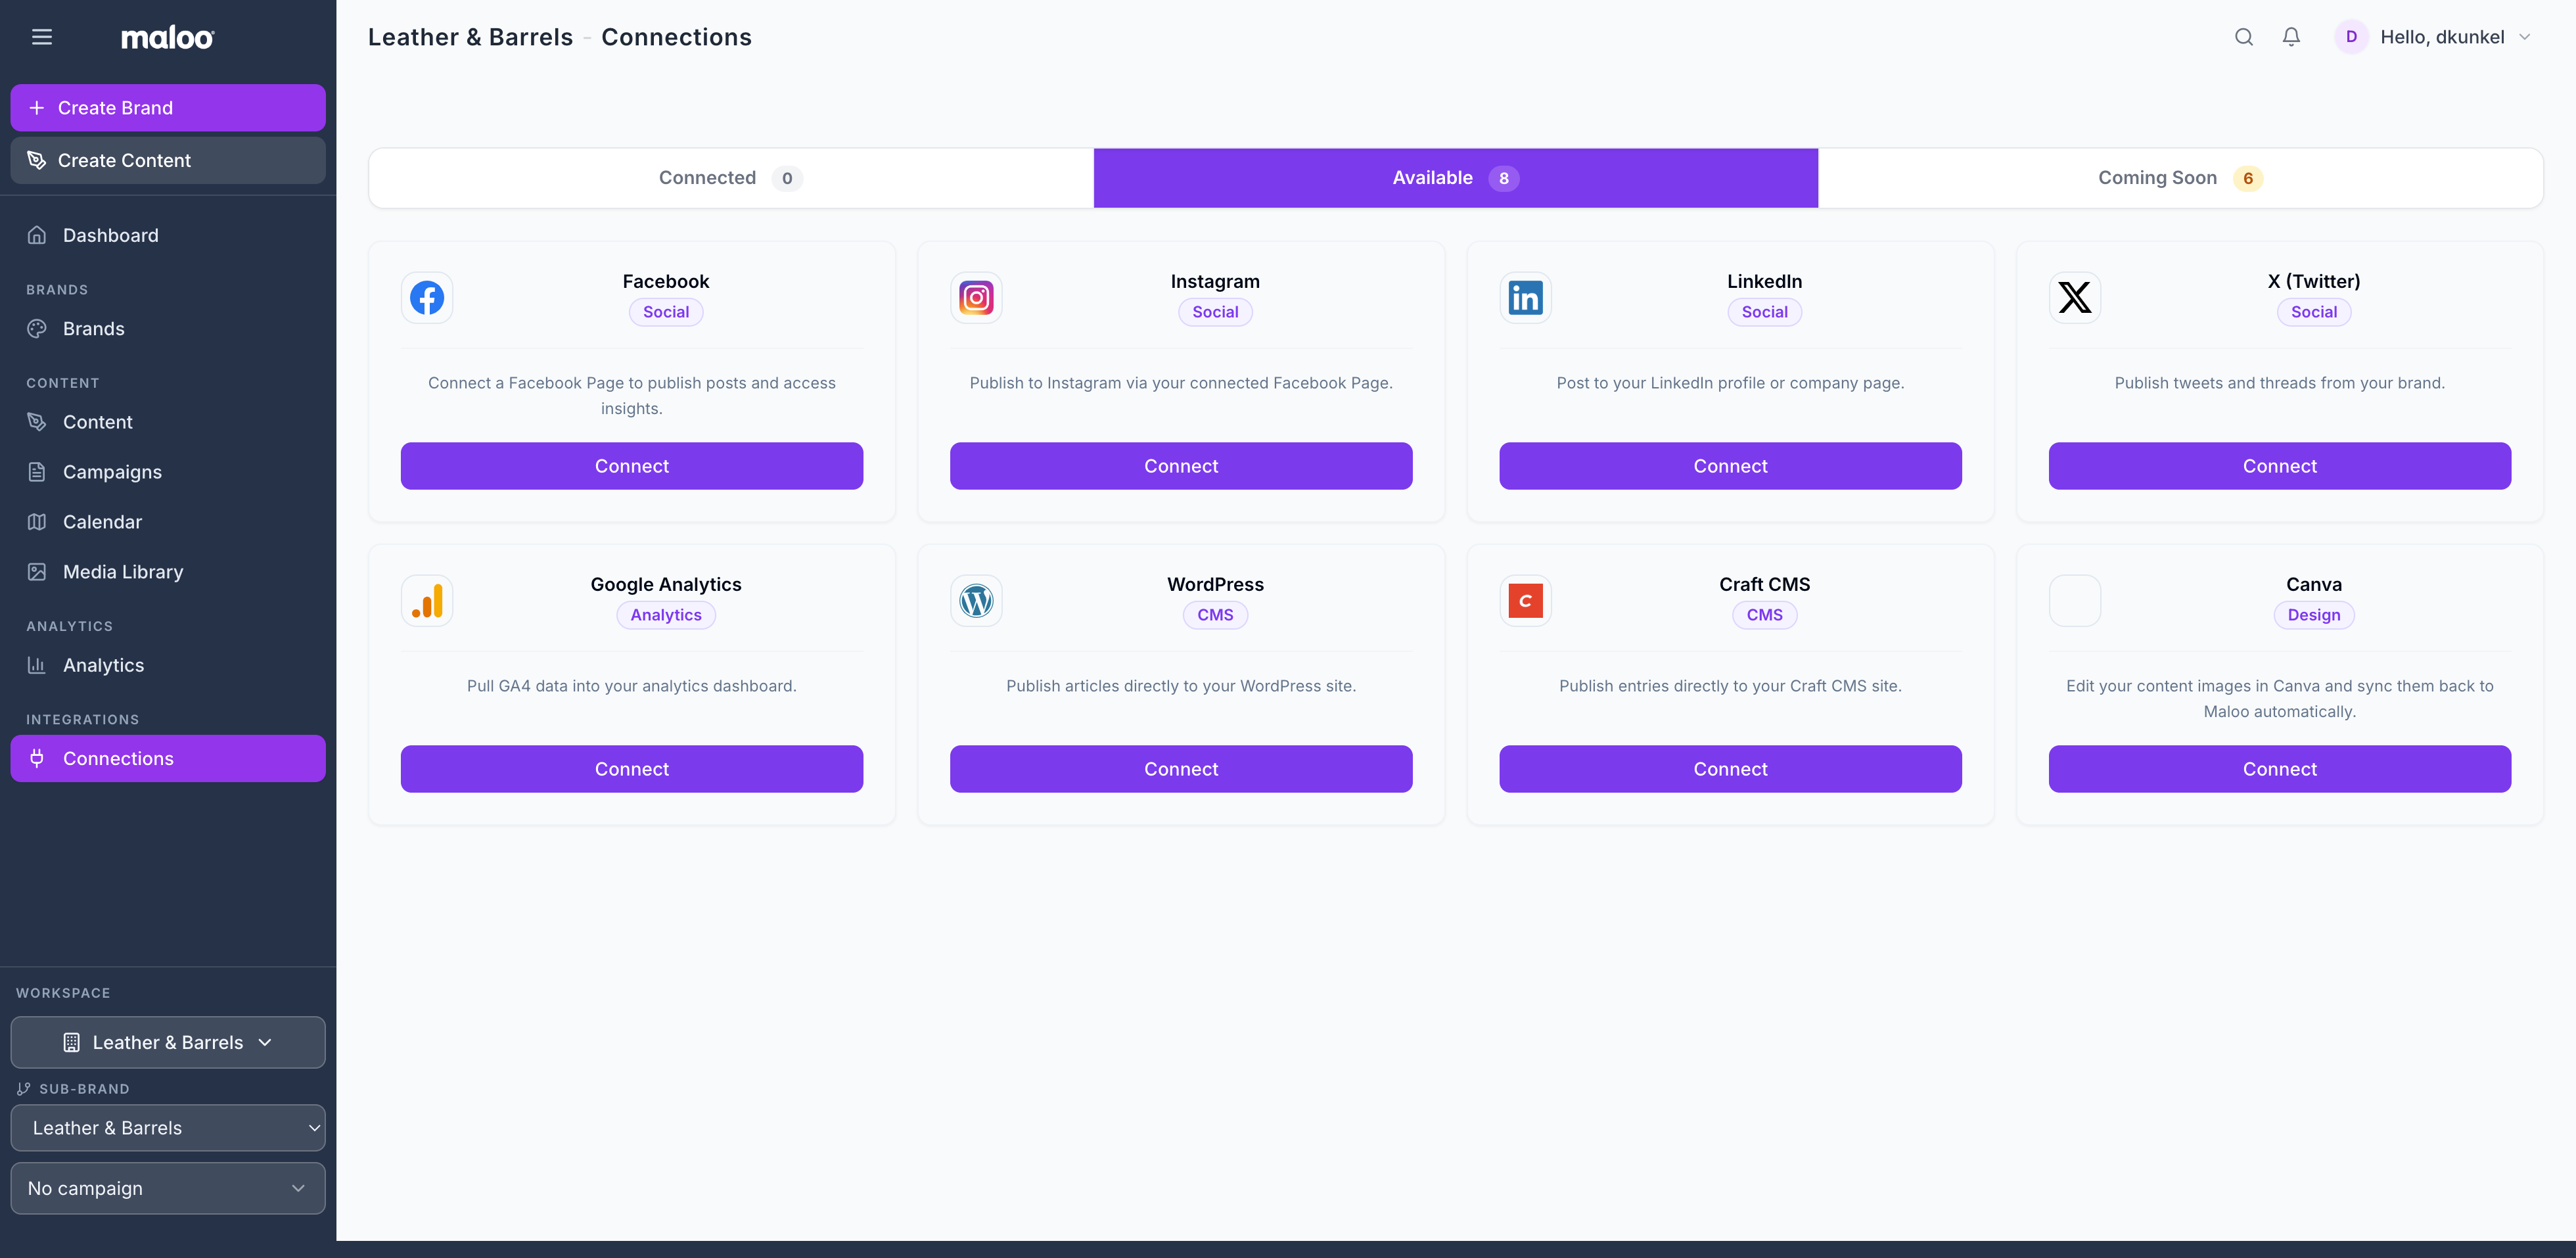Click the Canva logo placeholder icon
This screenshot has height=1258, width=2576.
[x=2075, y=601]
